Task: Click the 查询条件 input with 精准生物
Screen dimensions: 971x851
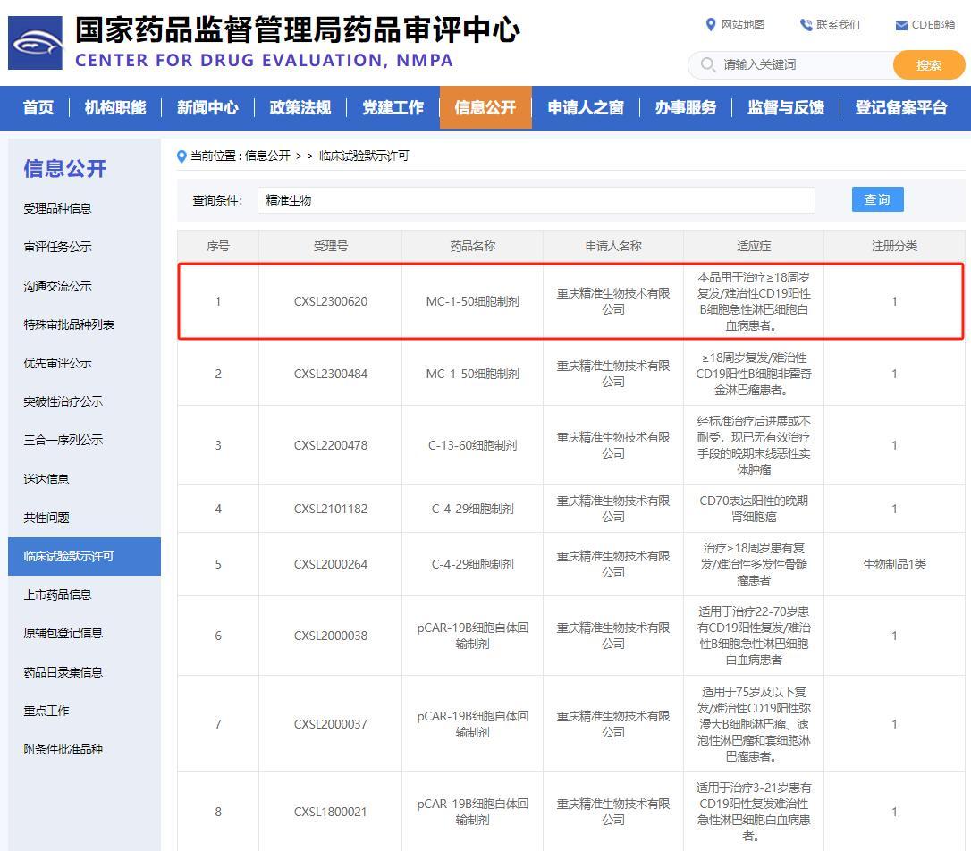Action: click(536, 200)
